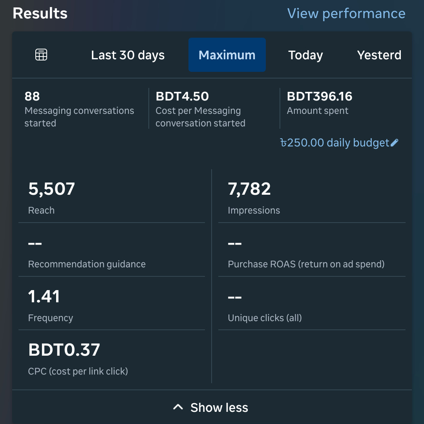
Task: Select the Maximum time range tab
Action: [227, 55]
